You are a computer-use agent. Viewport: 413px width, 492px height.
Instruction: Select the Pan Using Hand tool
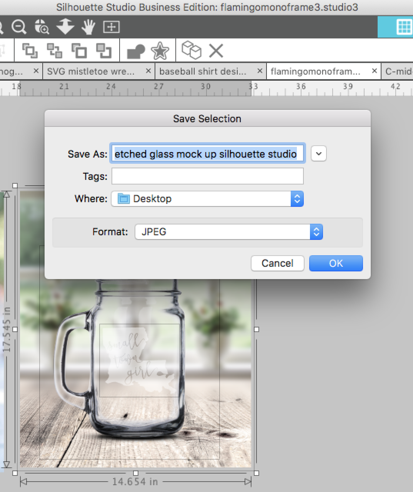tap(88, 27)
